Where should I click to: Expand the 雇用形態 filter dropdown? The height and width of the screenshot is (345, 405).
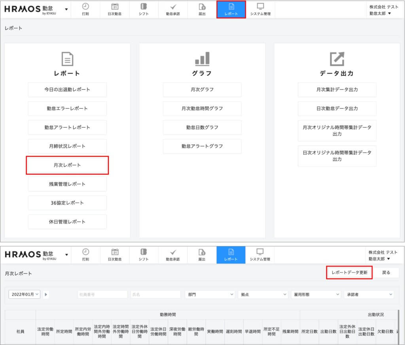pyautogui.click(x=316, y=294)
